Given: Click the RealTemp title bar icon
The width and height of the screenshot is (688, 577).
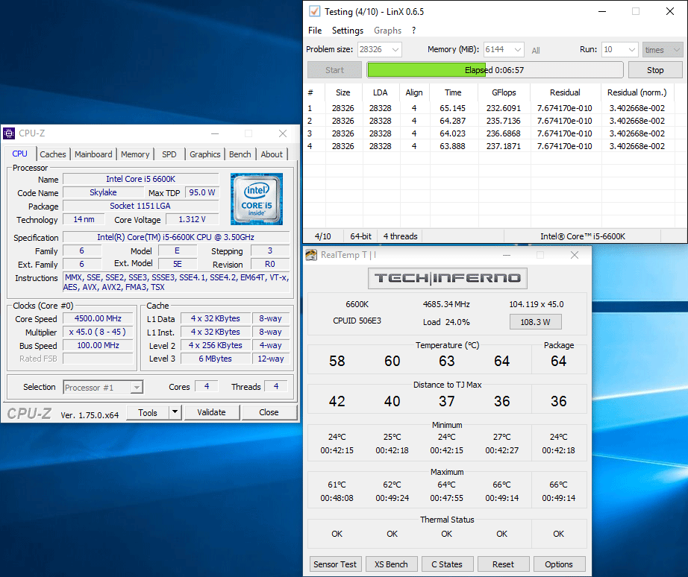Looking at the screenshot, I should click(311, 255).
